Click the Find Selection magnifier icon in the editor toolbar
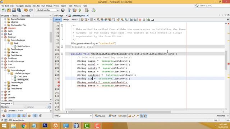This screenshot has width=230, height=129. point(98,20)
